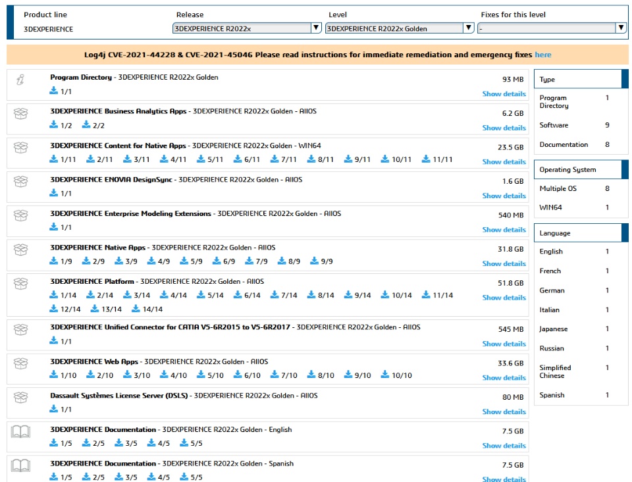This screenshot has height=482, width=632.
Task: Download Content for Native Apps part 6/11
Action: pos(247,159)
